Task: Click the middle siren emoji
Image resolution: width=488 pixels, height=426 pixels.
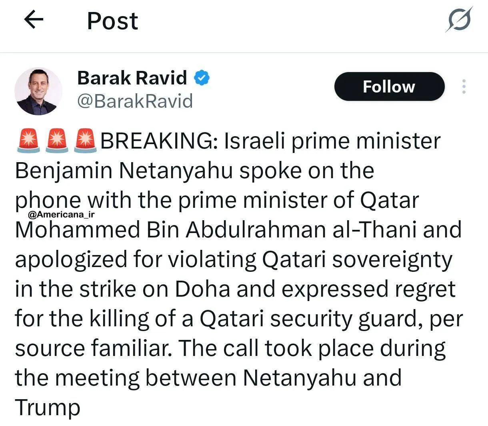Action: click(x=57, y=141)
